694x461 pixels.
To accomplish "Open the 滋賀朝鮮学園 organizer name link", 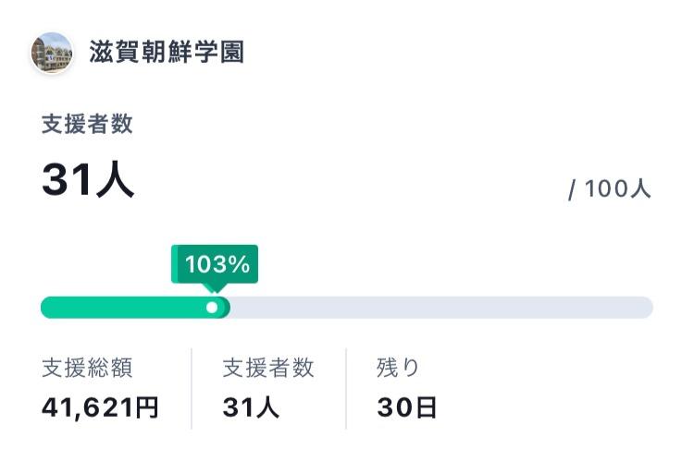I will tap(167, 52).
